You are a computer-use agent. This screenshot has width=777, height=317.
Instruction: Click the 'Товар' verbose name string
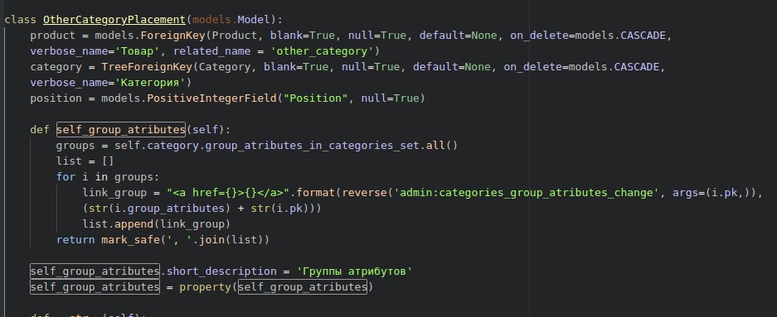tap(140, 51)
